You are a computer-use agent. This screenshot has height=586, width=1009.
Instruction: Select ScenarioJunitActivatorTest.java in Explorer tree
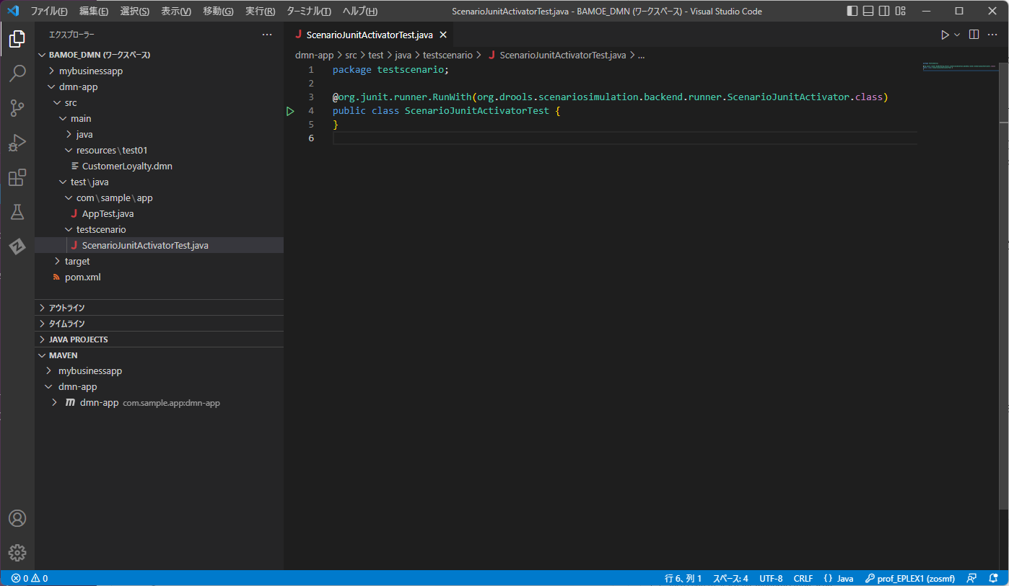(x=159, y=245)
